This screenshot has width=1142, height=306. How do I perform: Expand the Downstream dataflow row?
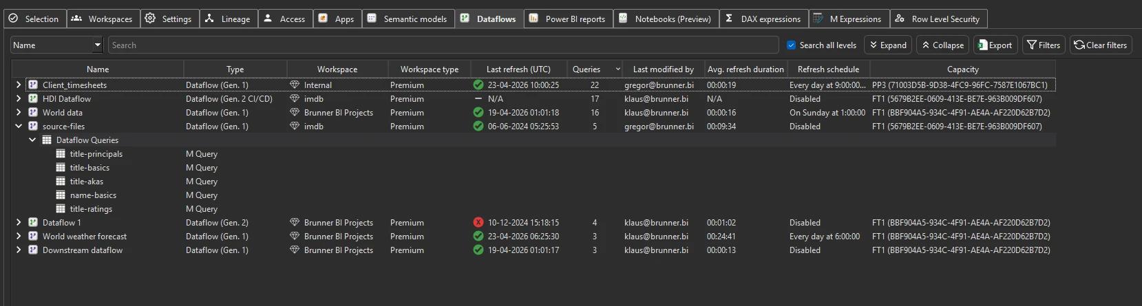(x=19, y=250)
